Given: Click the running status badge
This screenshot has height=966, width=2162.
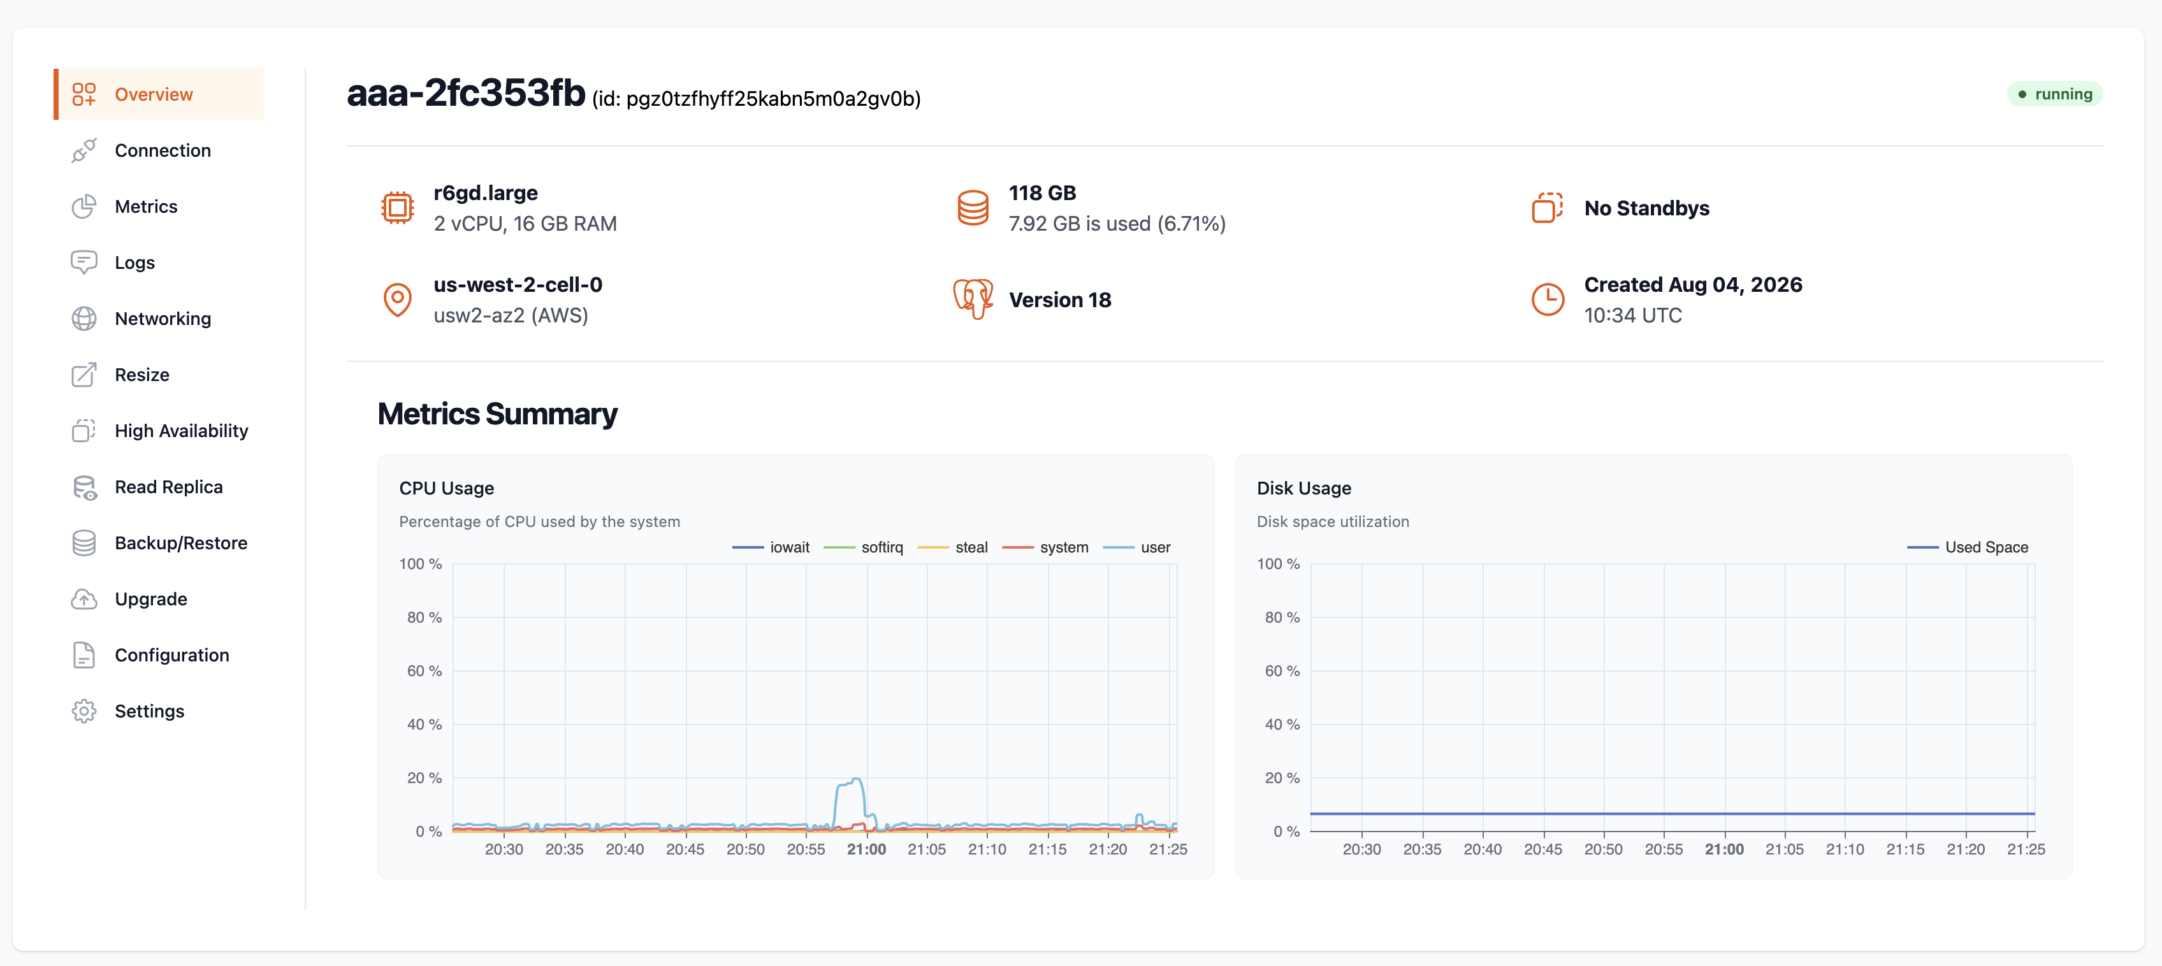Looking at the screenshot, I should [2054, 94].
